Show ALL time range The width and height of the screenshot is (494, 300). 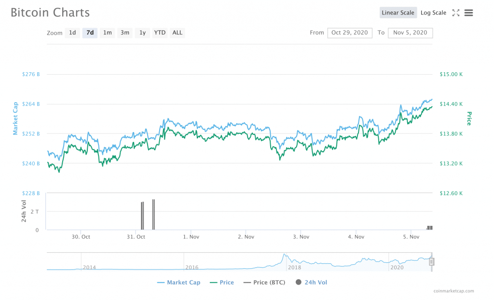178,33
